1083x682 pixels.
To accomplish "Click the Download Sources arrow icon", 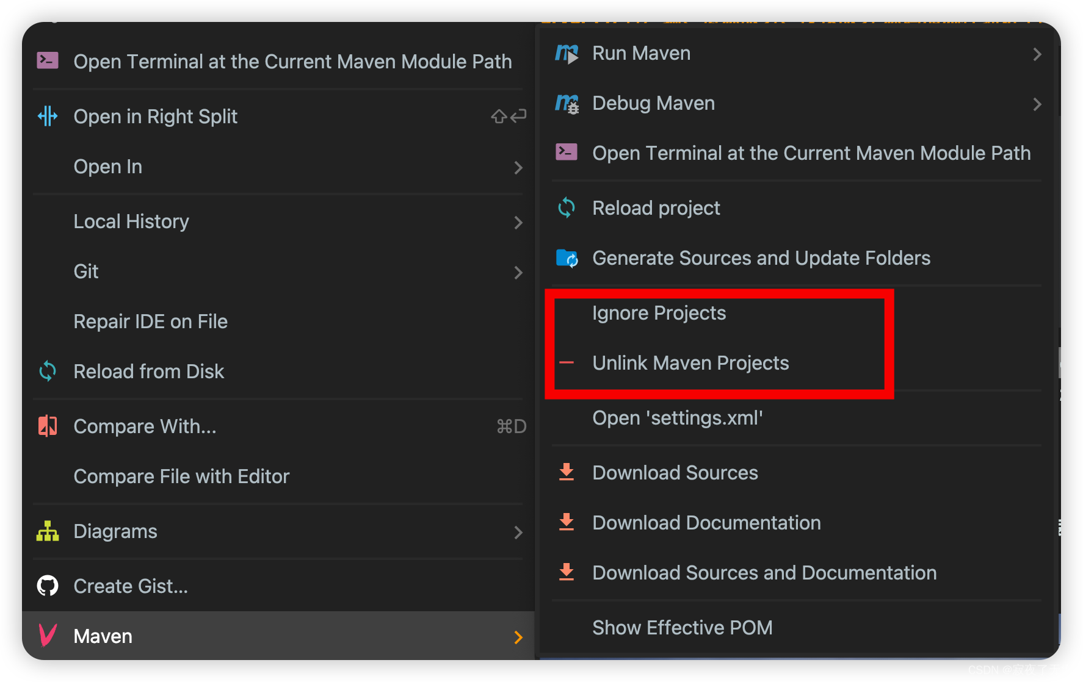I will point(567,472).
